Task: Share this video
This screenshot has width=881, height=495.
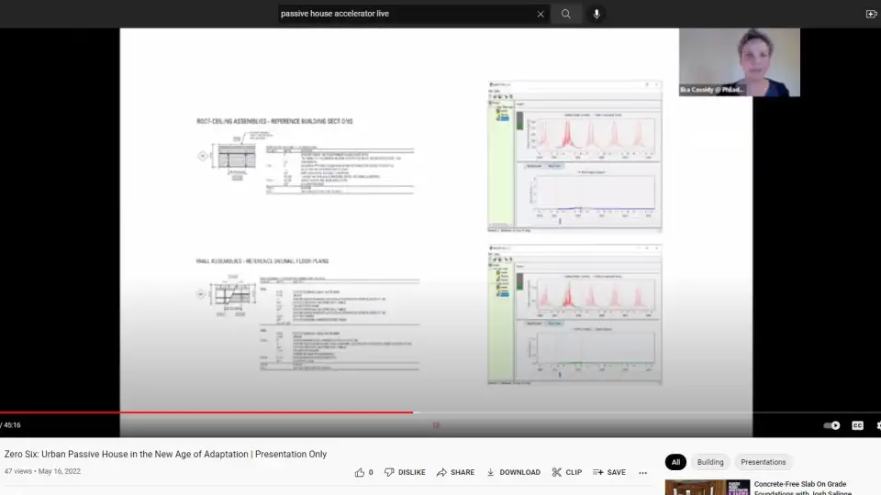Action: 455,472
